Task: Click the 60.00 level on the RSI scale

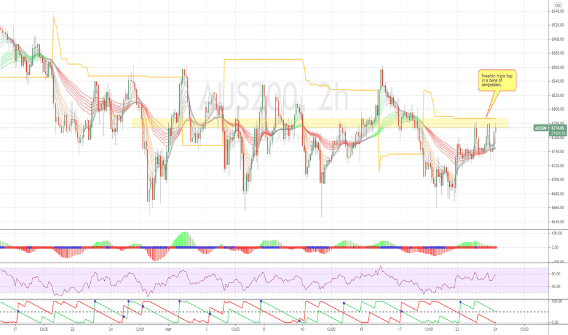Action: click(x=556, y=274)
